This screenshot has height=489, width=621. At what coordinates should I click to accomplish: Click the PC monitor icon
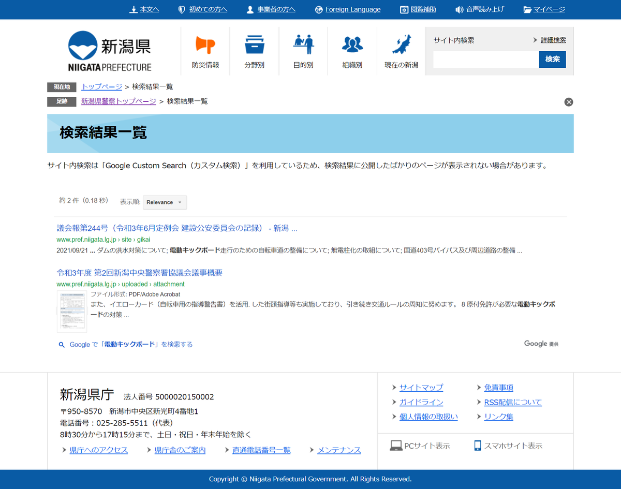[396, 446]
